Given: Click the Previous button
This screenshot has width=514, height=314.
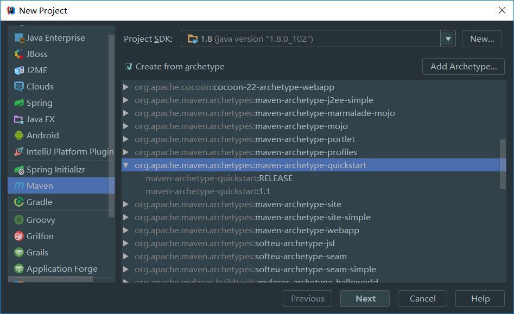Looking at the screenshot, I should 307,299.
